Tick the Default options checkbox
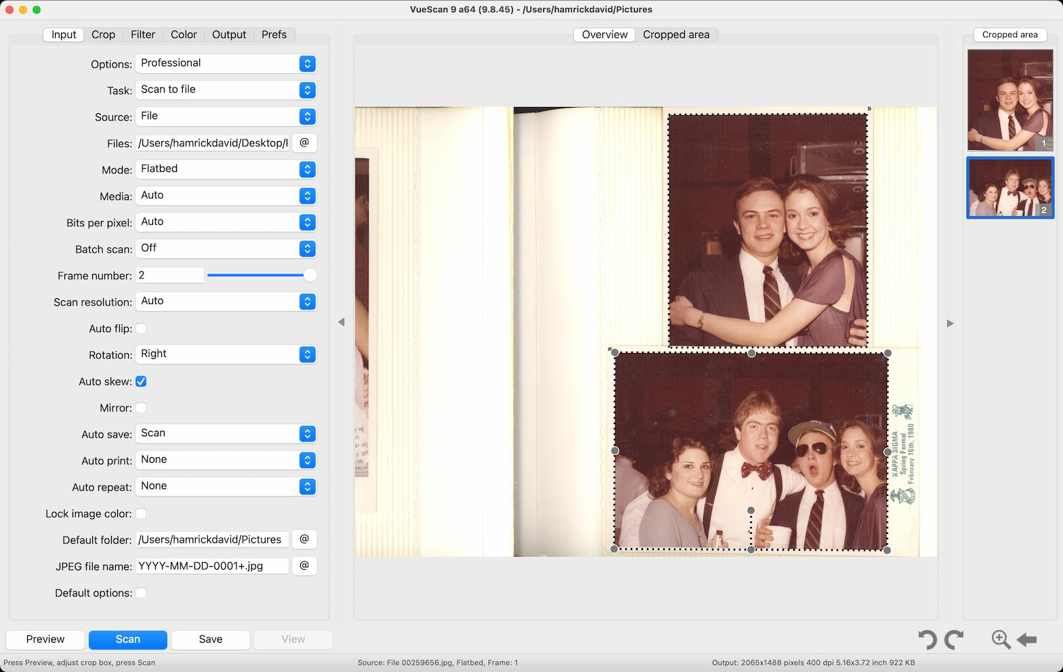1063x672 pixels. point(141,593)
